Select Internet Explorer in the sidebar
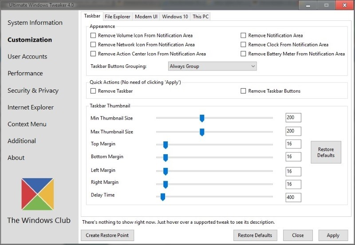Screen dimensions: 355x245 pos(31,107)
